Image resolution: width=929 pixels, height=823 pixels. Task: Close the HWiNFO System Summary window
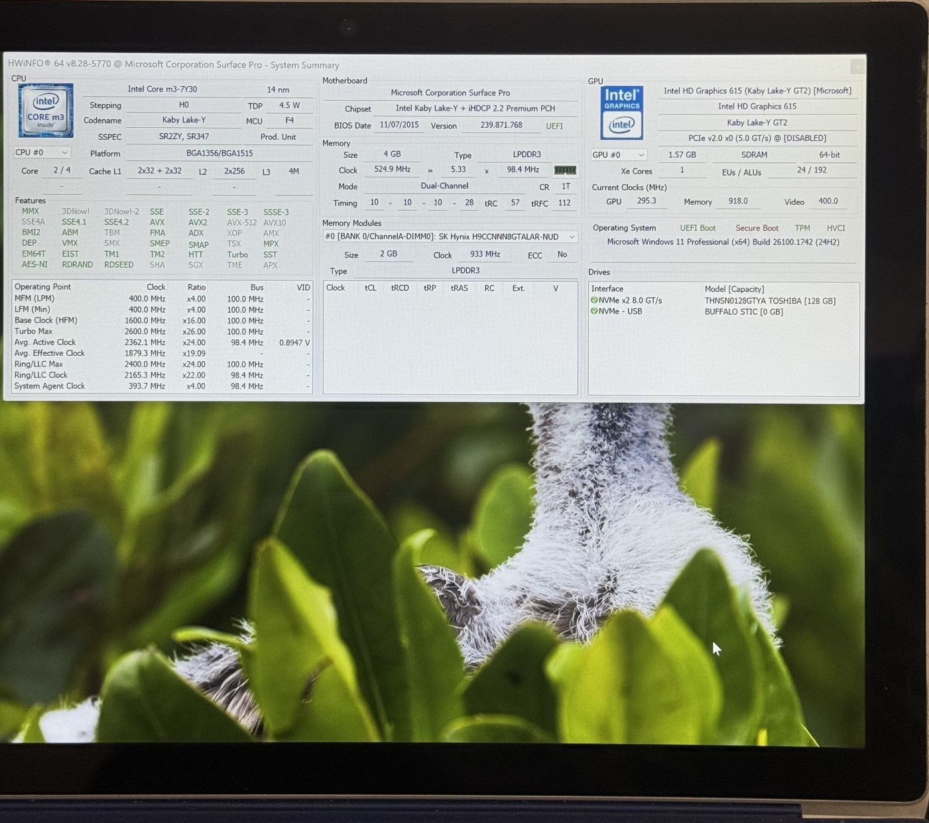857,66
